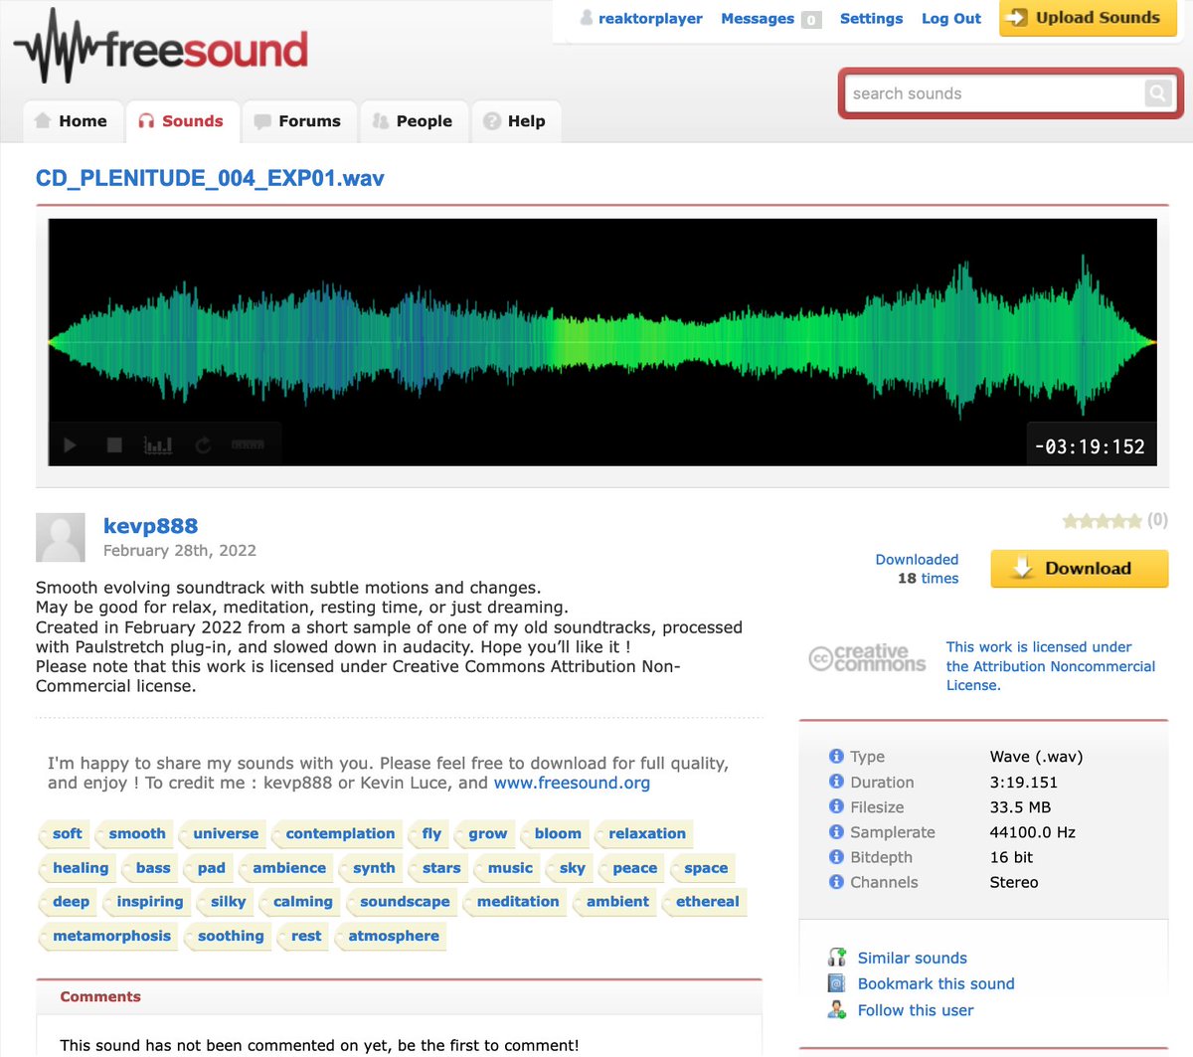This screenshot has width=1193, height=1057.
Task: Open the Help tab
Action: click(515, 121)
